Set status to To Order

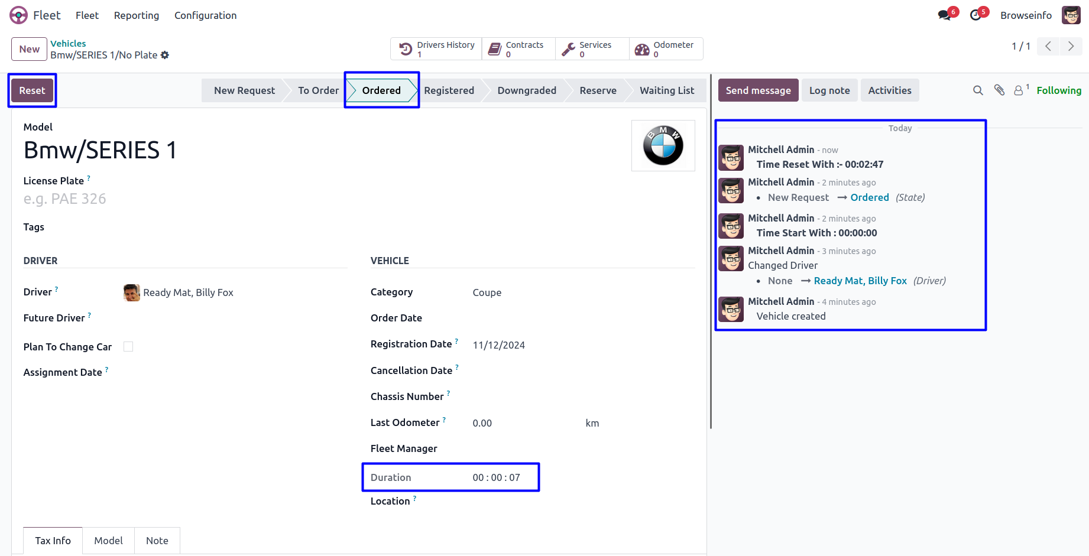(318, 90)
